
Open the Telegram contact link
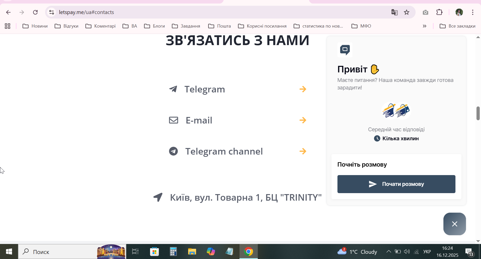[x=205, y=89]
